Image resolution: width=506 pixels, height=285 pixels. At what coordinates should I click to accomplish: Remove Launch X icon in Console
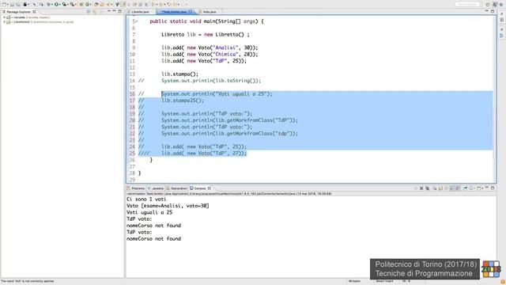[421, 188]
